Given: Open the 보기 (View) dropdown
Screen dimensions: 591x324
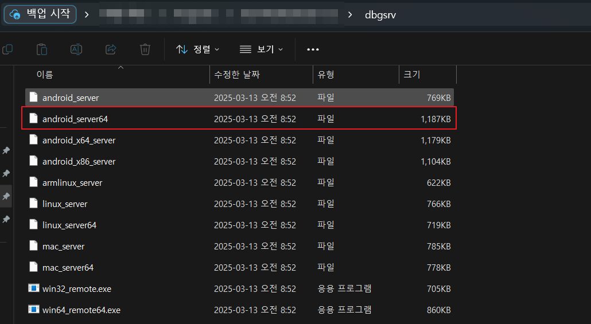Looking at the screenshot, I should point(261,49).
